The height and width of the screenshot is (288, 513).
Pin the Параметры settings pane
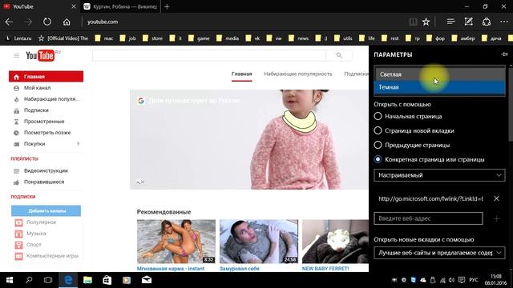[504, 54]
